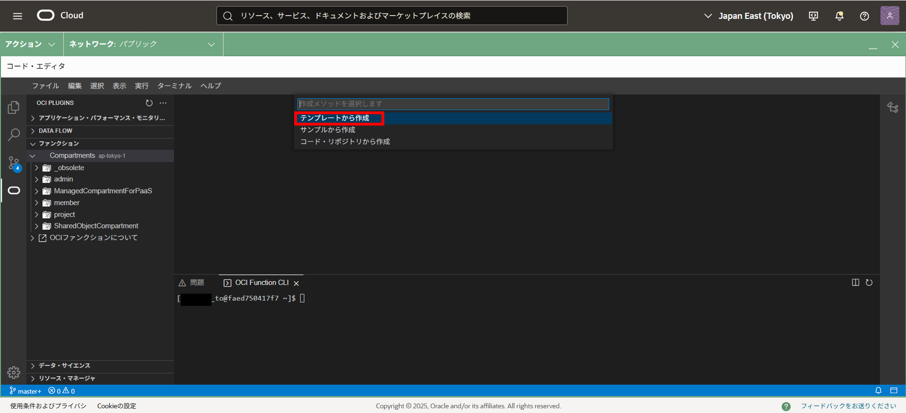906x413 pixels.
Task: Open the ヘルプ menu
Action: pyautogui.click(x=211, y=86)
